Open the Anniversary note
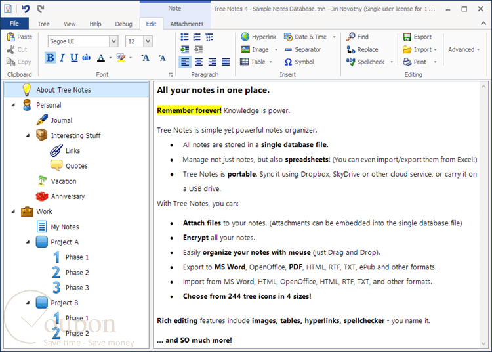The height and width of the screenshot is (352, 492). 68,196
